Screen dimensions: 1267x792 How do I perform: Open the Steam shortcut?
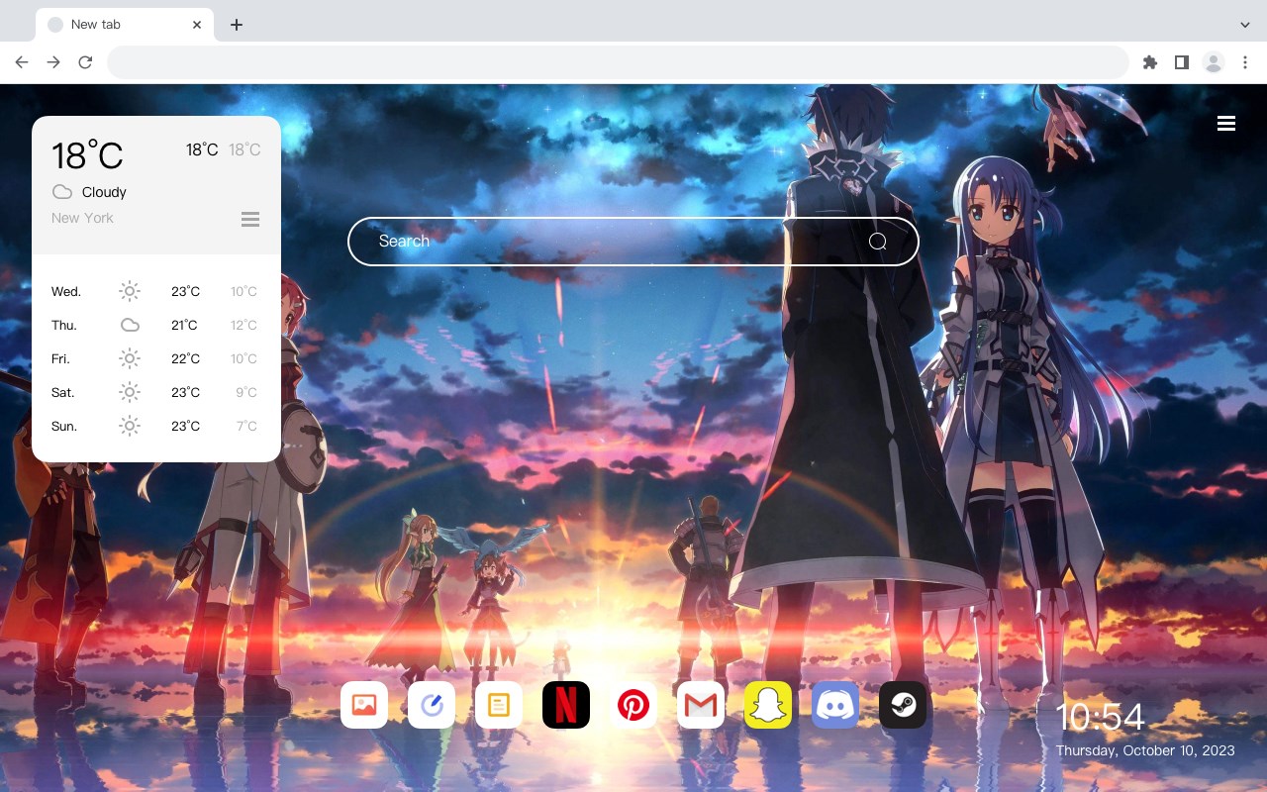(x=903, y=705)
